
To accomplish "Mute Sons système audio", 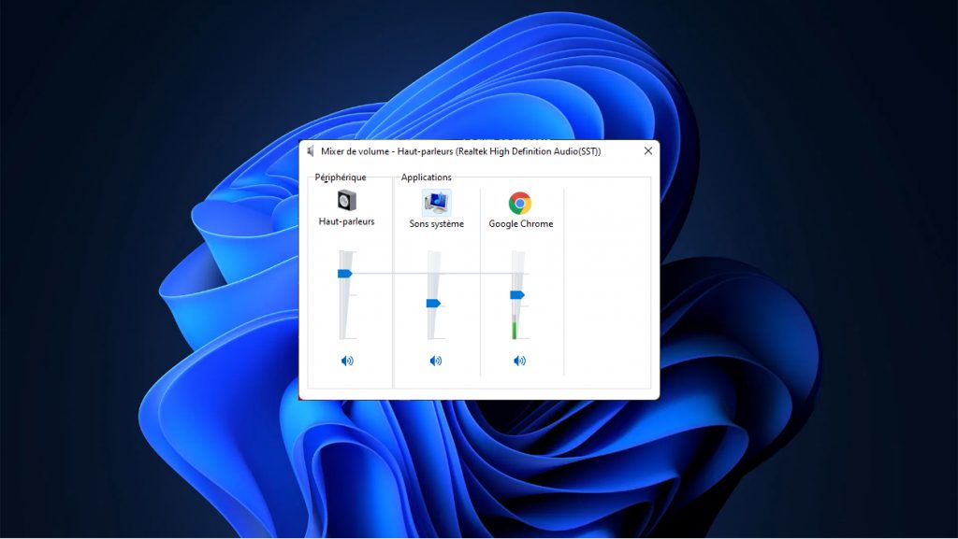I will [435, 361].
